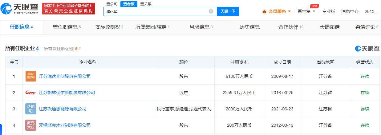Select the 任职信息 tab
This screenshot has width=381, height=135.
point(21,27)
